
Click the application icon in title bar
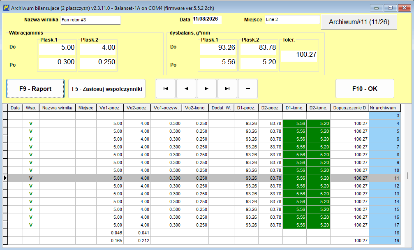[x=6, y=8]
